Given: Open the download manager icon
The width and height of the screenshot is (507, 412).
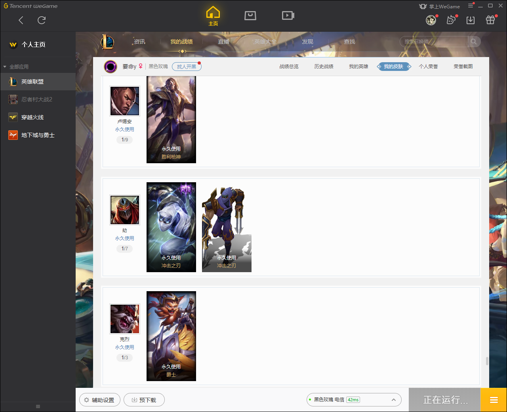Looking at the screenshot, I should [471, 20].
